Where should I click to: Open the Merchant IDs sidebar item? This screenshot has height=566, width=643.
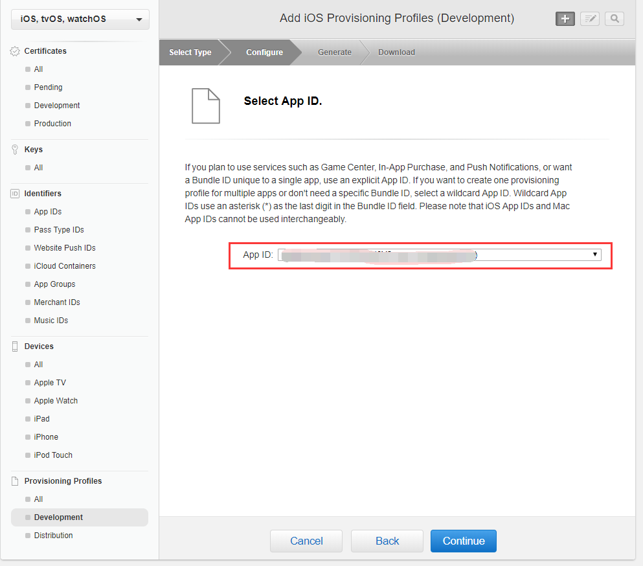pyautogui.click(x=57, y=302)
